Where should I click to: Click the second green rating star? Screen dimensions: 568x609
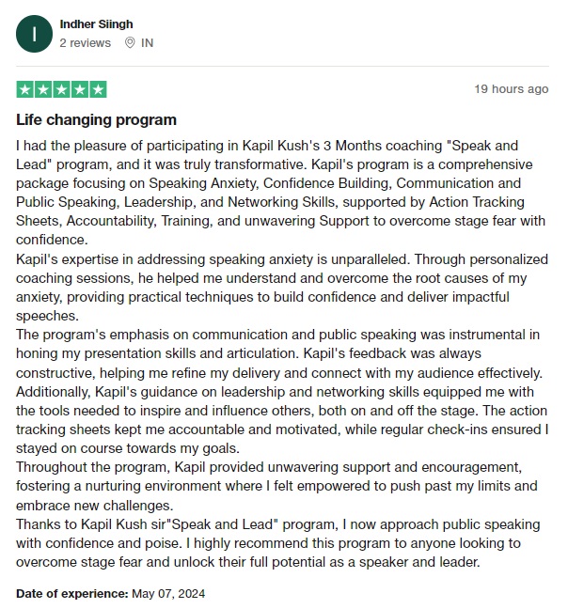coord(43,90)
